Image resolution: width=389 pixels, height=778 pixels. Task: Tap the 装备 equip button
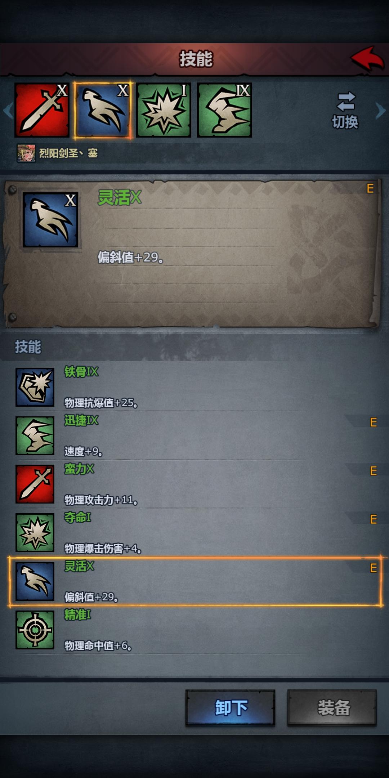pyautogui.click(x=332, y=708)
